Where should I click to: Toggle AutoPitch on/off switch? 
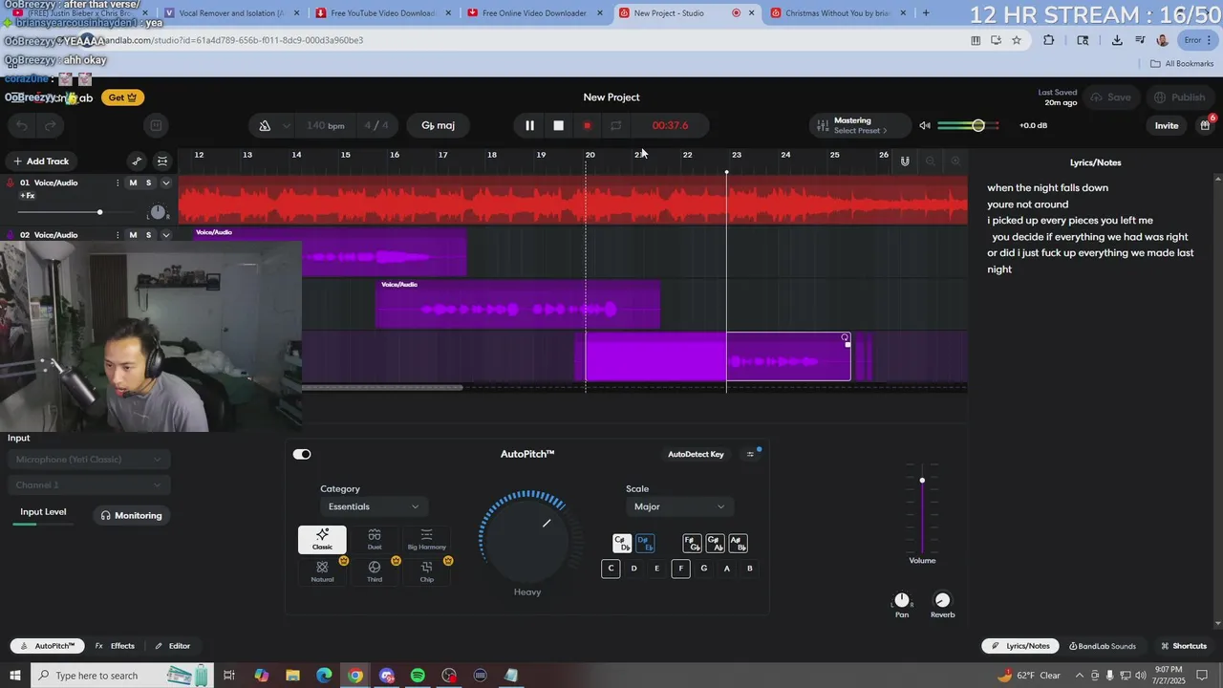[302, 454]
